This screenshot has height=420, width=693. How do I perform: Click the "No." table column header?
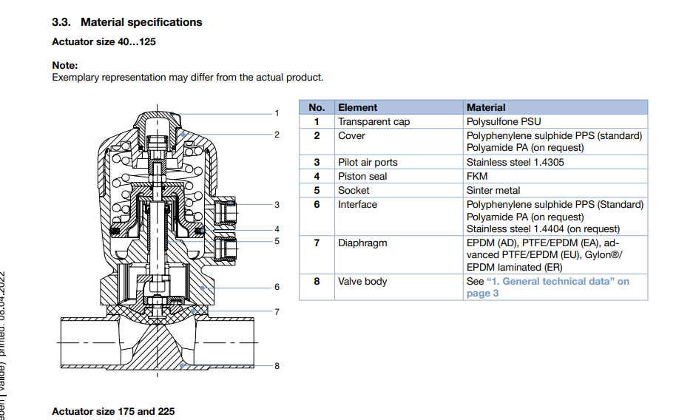[x=317, y=107]
